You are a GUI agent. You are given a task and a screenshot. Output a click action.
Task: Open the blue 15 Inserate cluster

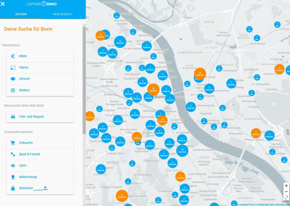coord(182,151)
